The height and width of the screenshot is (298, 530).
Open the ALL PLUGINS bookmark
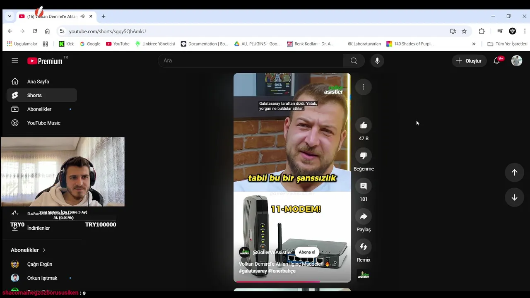(257, 44)
